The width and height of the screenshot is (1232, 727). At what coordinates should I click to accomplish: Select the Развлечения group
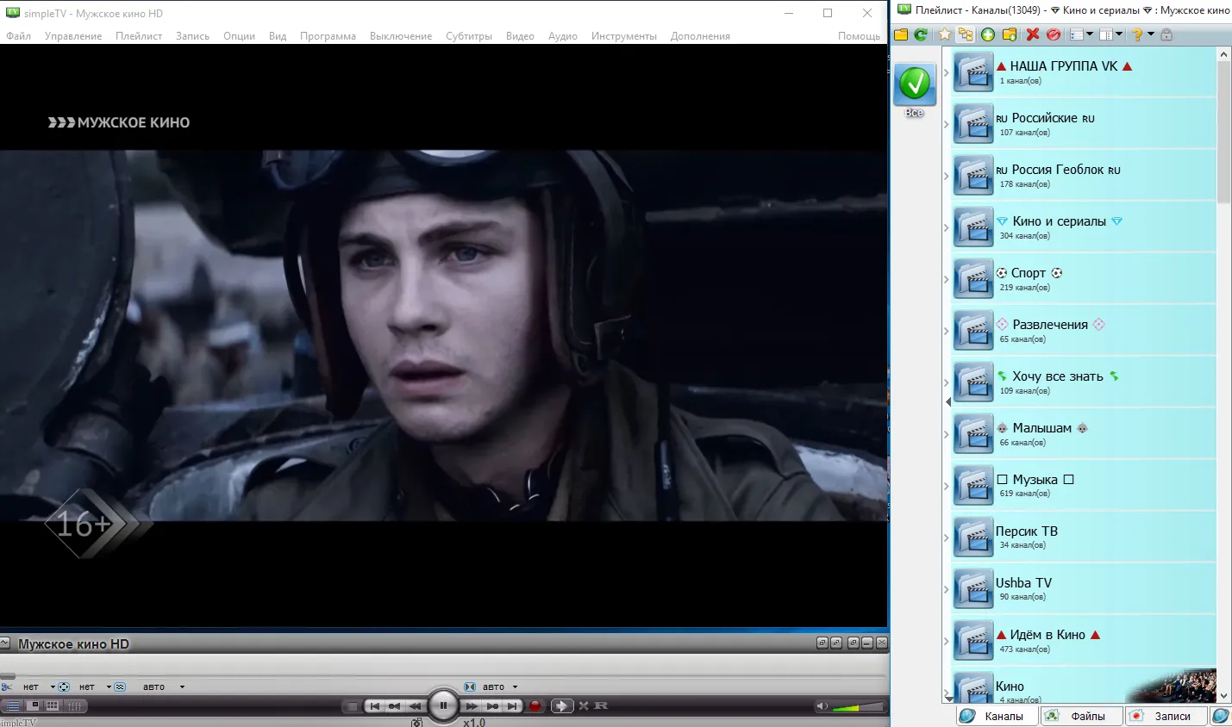click(1084, 331)
